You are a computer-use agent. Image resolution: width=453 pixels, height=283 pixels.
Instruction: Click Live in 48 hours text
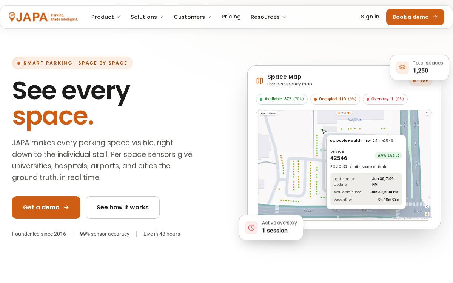(162, 234)
